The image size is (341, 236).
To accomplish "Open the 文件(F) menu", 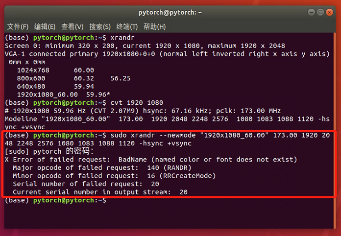I will [x=18, y=27].
